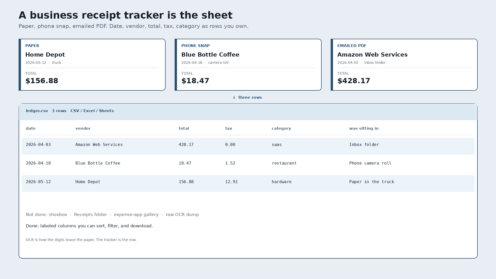
Task: Select the 'Phone camera roll' cell
Action: (370, 163)
